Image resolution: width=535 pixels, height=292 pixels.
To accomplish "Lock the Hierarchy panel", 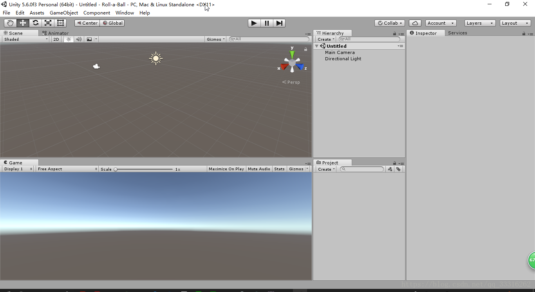I will (394, 34).
